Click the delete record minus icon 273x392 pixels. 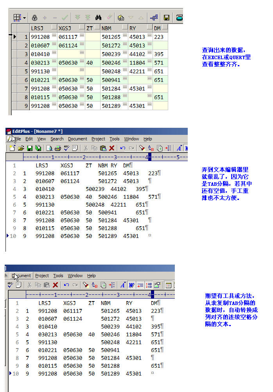point(55,18)
